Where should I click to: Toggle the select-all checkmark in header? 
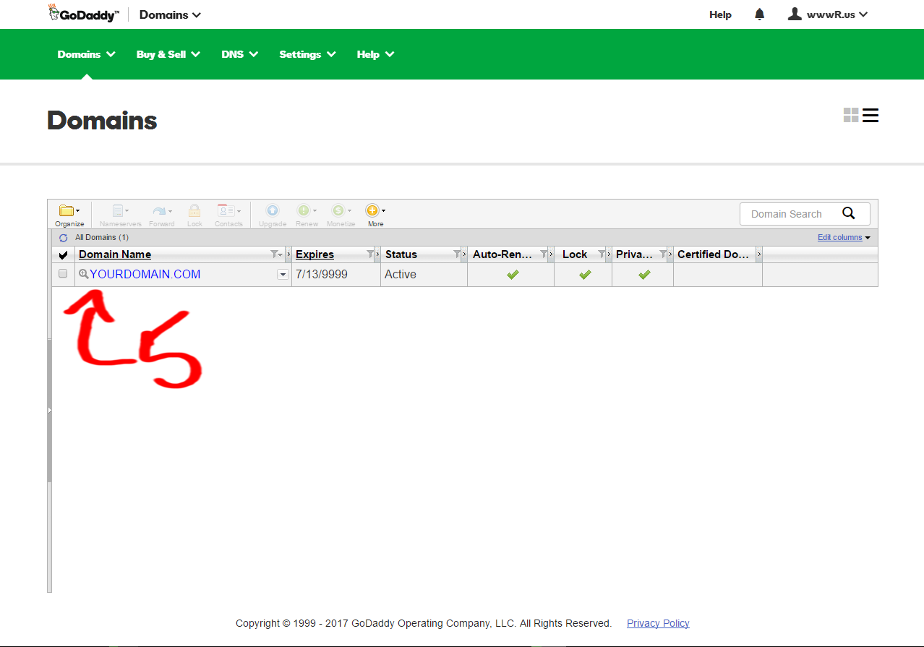(63, 254)
